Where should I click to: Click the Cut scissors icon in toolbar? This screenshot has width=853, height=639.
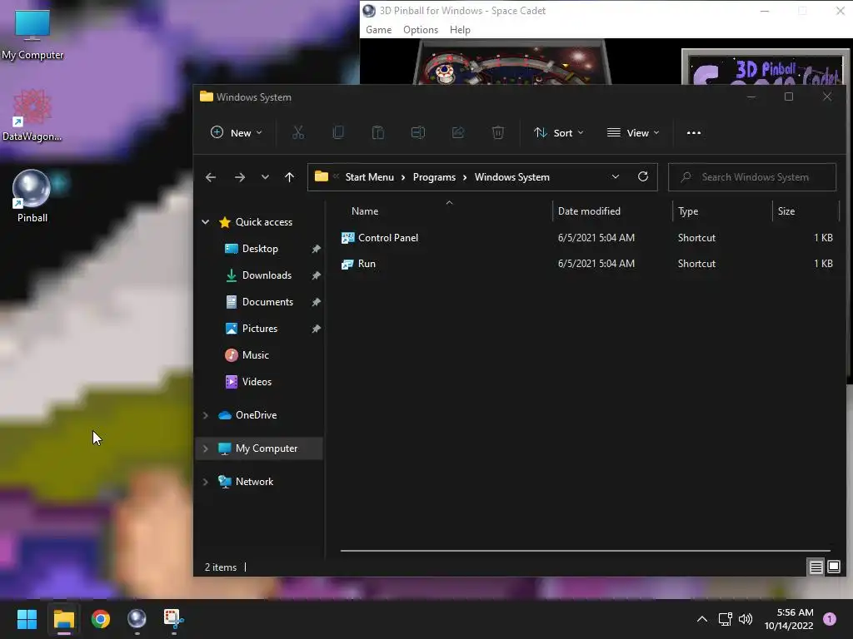click(x=298, y=132)
